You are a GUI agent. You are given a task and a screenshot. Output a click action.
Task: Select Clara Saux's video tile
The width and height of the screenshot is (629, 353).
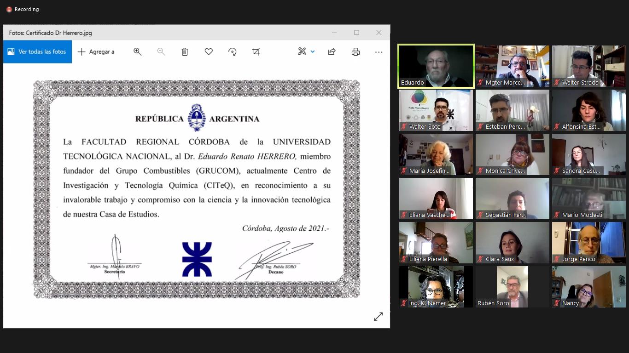click(x=513, y=243)
